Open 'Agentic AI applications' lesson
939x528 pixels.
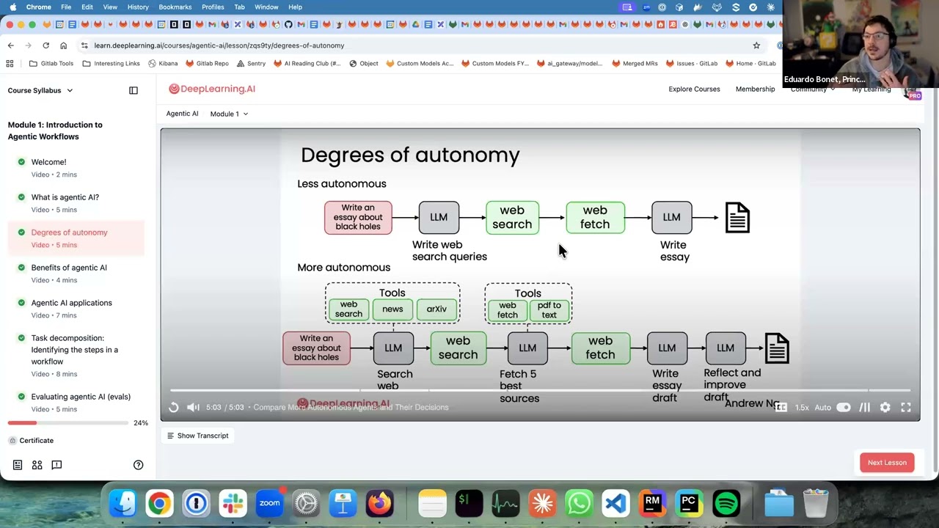point(76,309)
